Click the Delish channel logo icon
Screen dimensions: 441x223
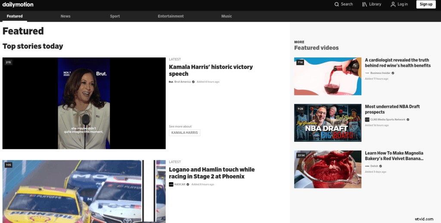point(367,166)
